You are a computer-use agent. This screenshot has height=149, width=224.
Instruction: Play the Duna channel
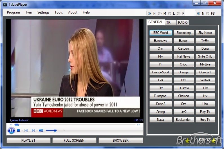[205, 49]
